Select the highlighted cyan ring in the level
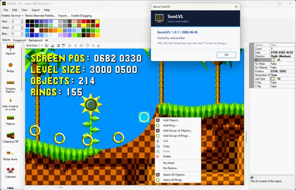296x190 pixels. pos(144,117)
